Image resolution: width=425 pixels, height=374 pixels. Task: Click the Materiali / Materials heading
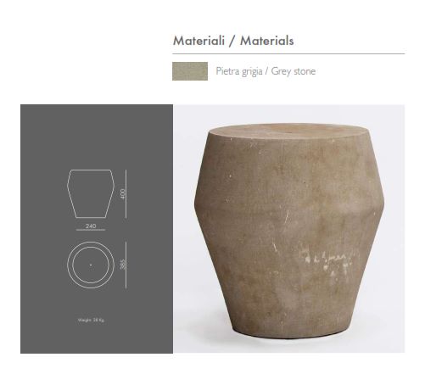pyautogui.click(x=233, y=41)
